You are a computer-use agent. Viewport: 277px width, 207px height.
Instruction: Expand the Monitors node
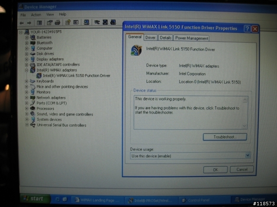tap(26, 92)
